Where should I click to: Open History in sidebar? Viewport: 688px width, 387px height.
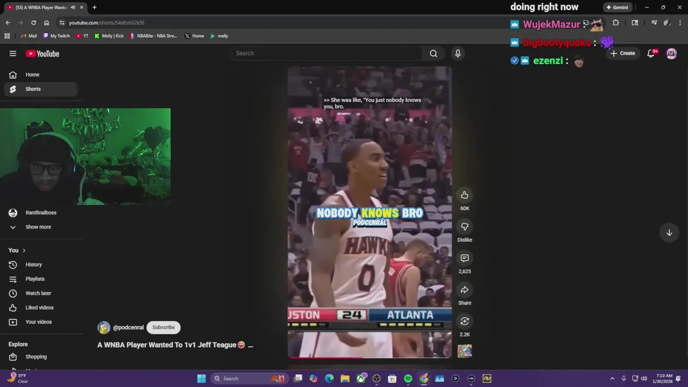point(41,264)
